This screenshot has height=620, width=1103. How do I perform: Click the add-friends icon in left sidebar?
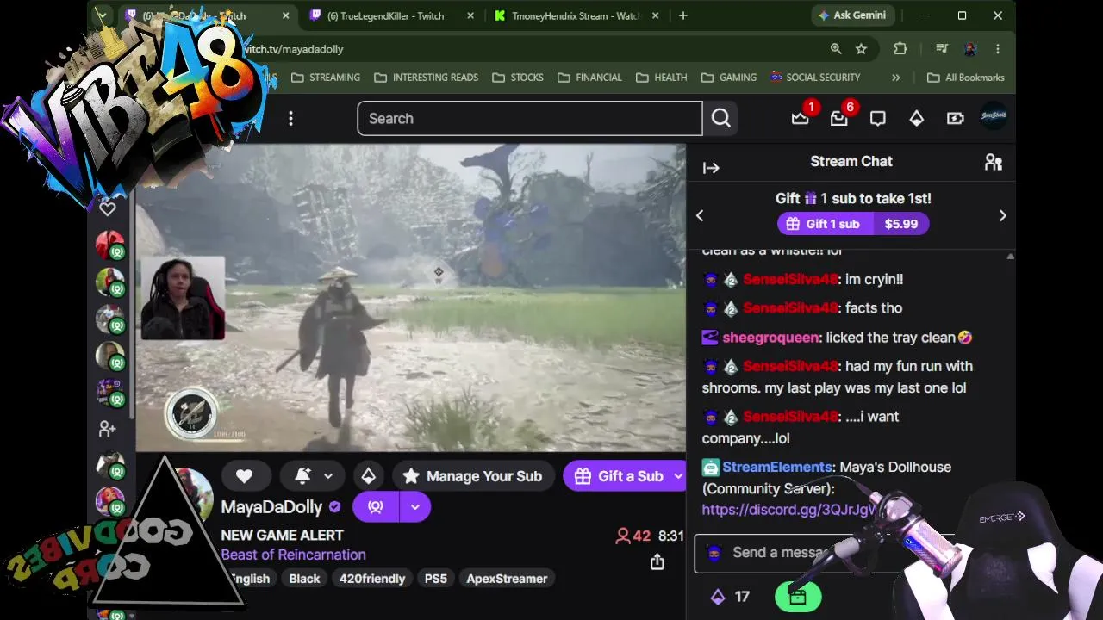[108, 428]
